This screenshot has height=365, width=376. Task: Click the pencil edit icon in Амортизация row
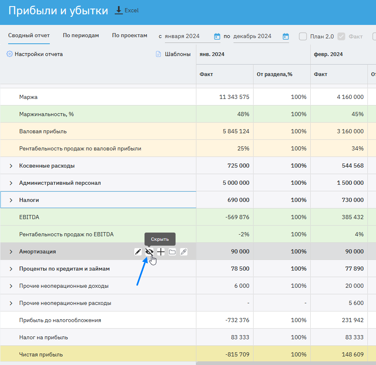(138, 252)
